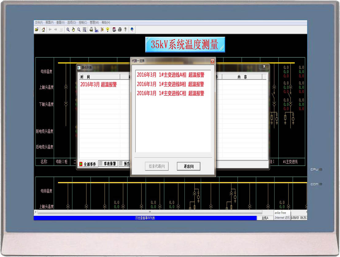Open the 查看(V) menu

(60, 23)
